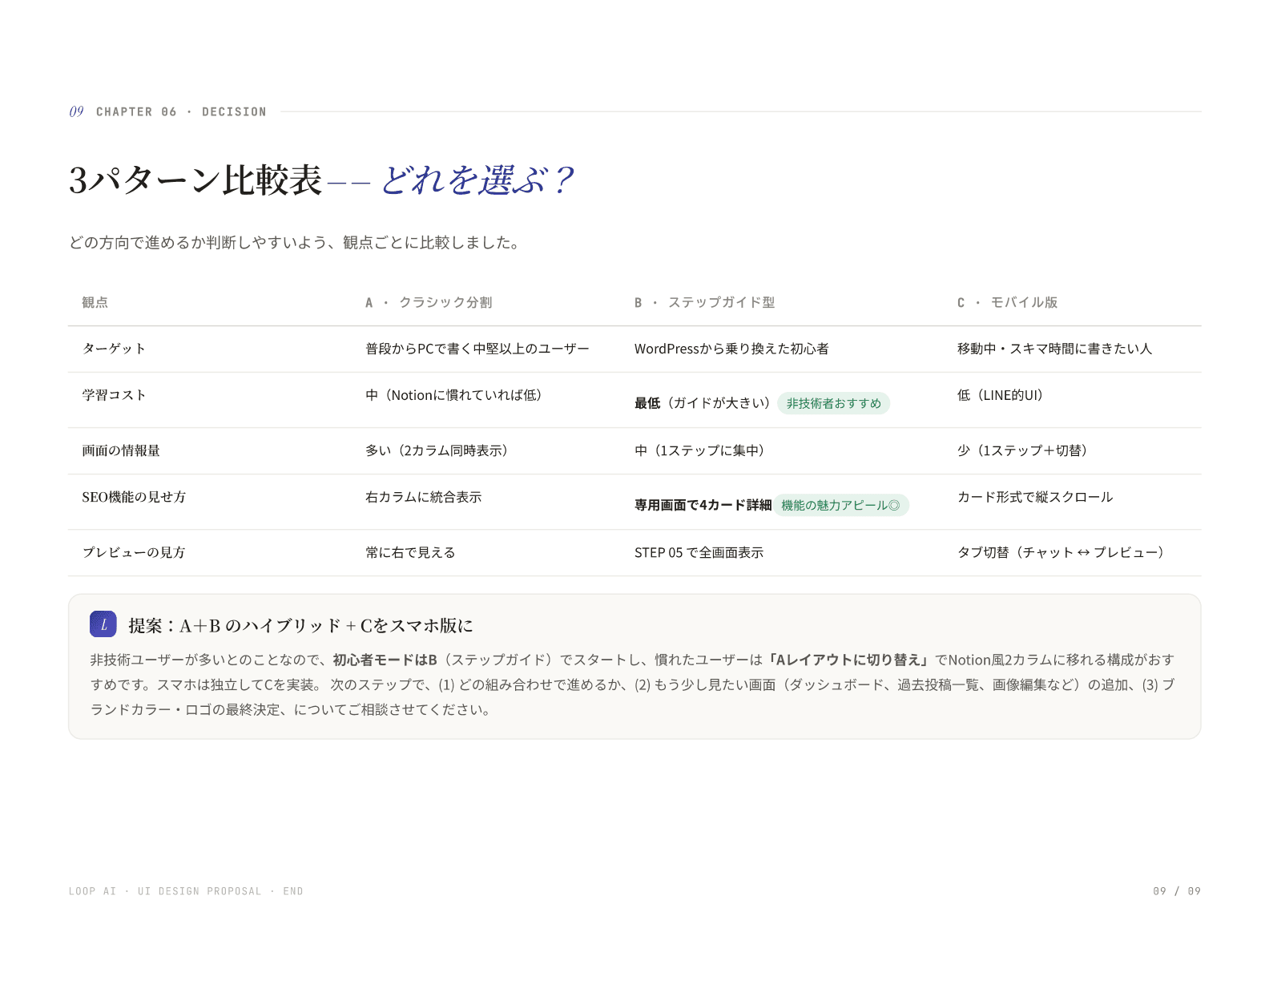Image resolution: width=1269 pixels, height=981 pixels.
Task: Click the heading '提案：A+B のハイブリッド + Cをスマホ版に'
Action: click(300, 625)
